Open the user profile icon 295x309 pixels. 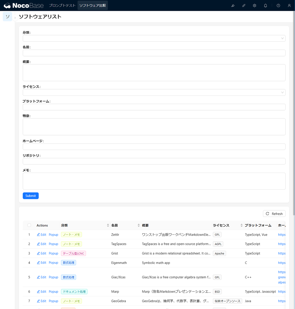click(x=289, y=6)
